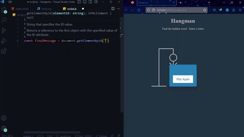
Task: Click the Hangman page heading
Action: click(183, 21)
